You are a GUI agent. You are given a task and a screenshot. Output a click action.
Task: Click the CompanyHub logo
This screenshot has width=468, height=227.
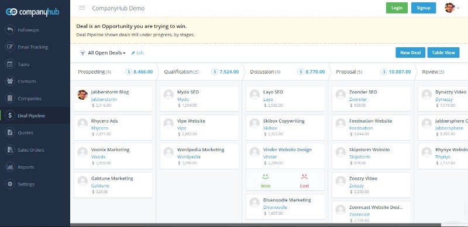pyautogui.click(x=32, y=12)
